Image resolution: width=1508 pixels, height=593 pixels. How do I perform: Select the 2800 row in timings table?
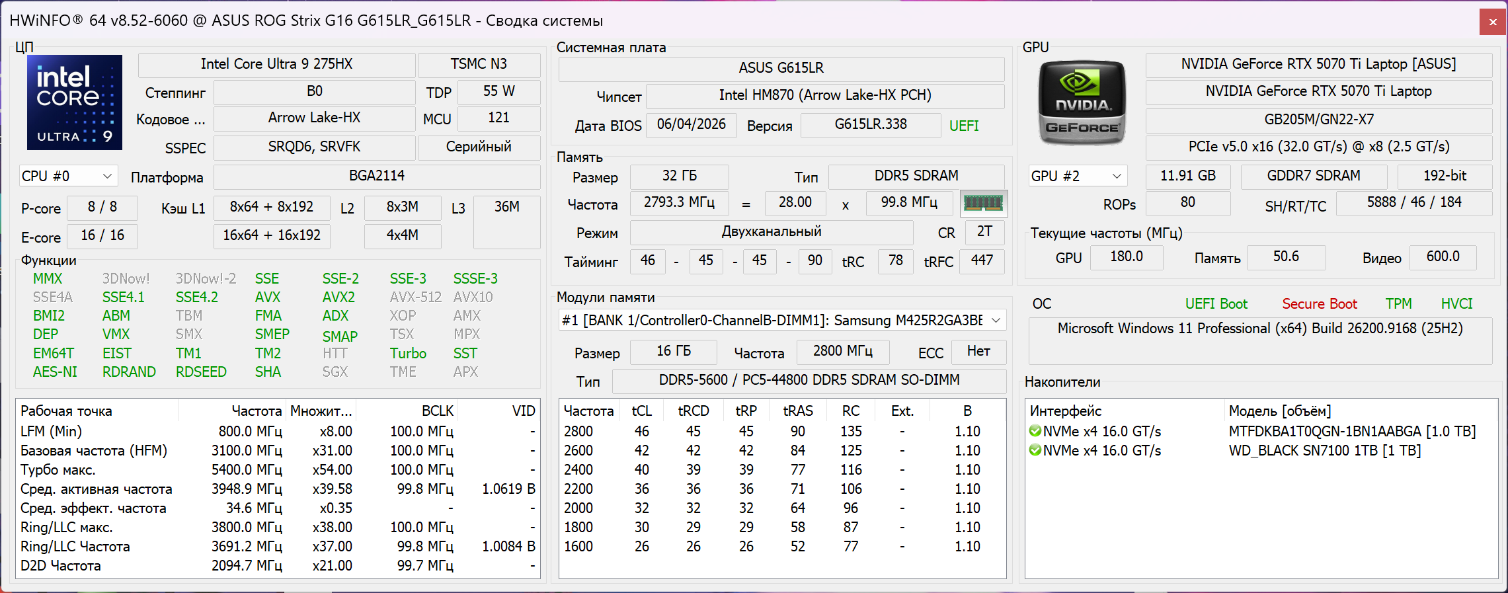tap(782, 431)
